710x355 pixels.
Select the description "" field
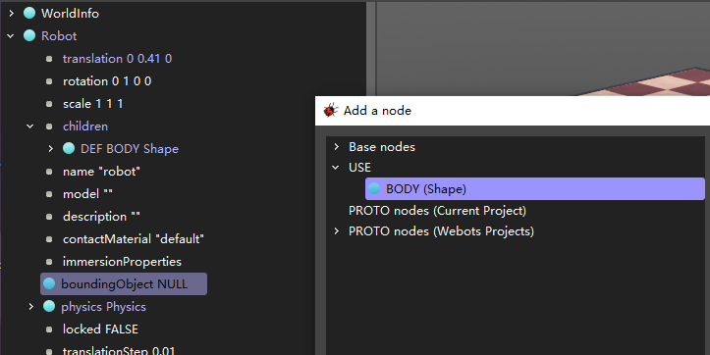coord(101,217)
